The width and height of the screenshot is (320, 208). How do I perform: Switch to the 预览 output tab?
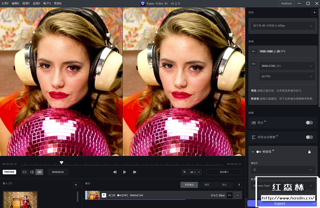click(207, 185)
